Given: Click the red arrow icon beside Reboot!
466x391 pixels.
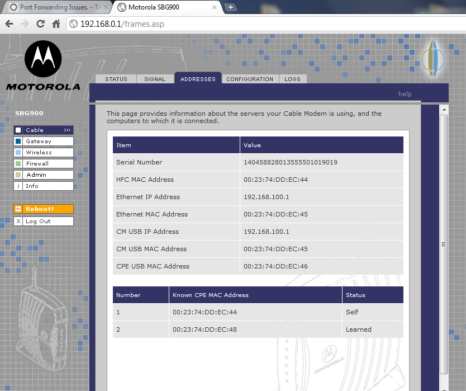Looking at the screenshot, I should click(18, 209).
